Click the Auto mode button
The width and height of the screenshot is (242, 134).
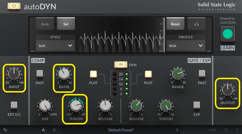pyautogui.click(x=45, y=24)
